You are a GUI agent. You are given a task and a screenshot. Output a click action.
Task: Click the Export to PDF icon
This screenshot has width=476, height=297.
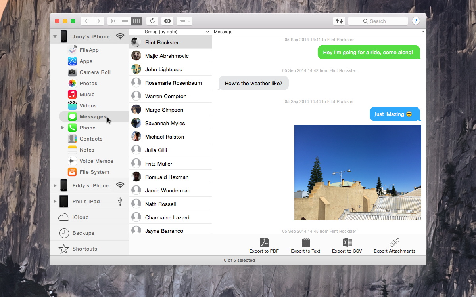tap(264, 242)
